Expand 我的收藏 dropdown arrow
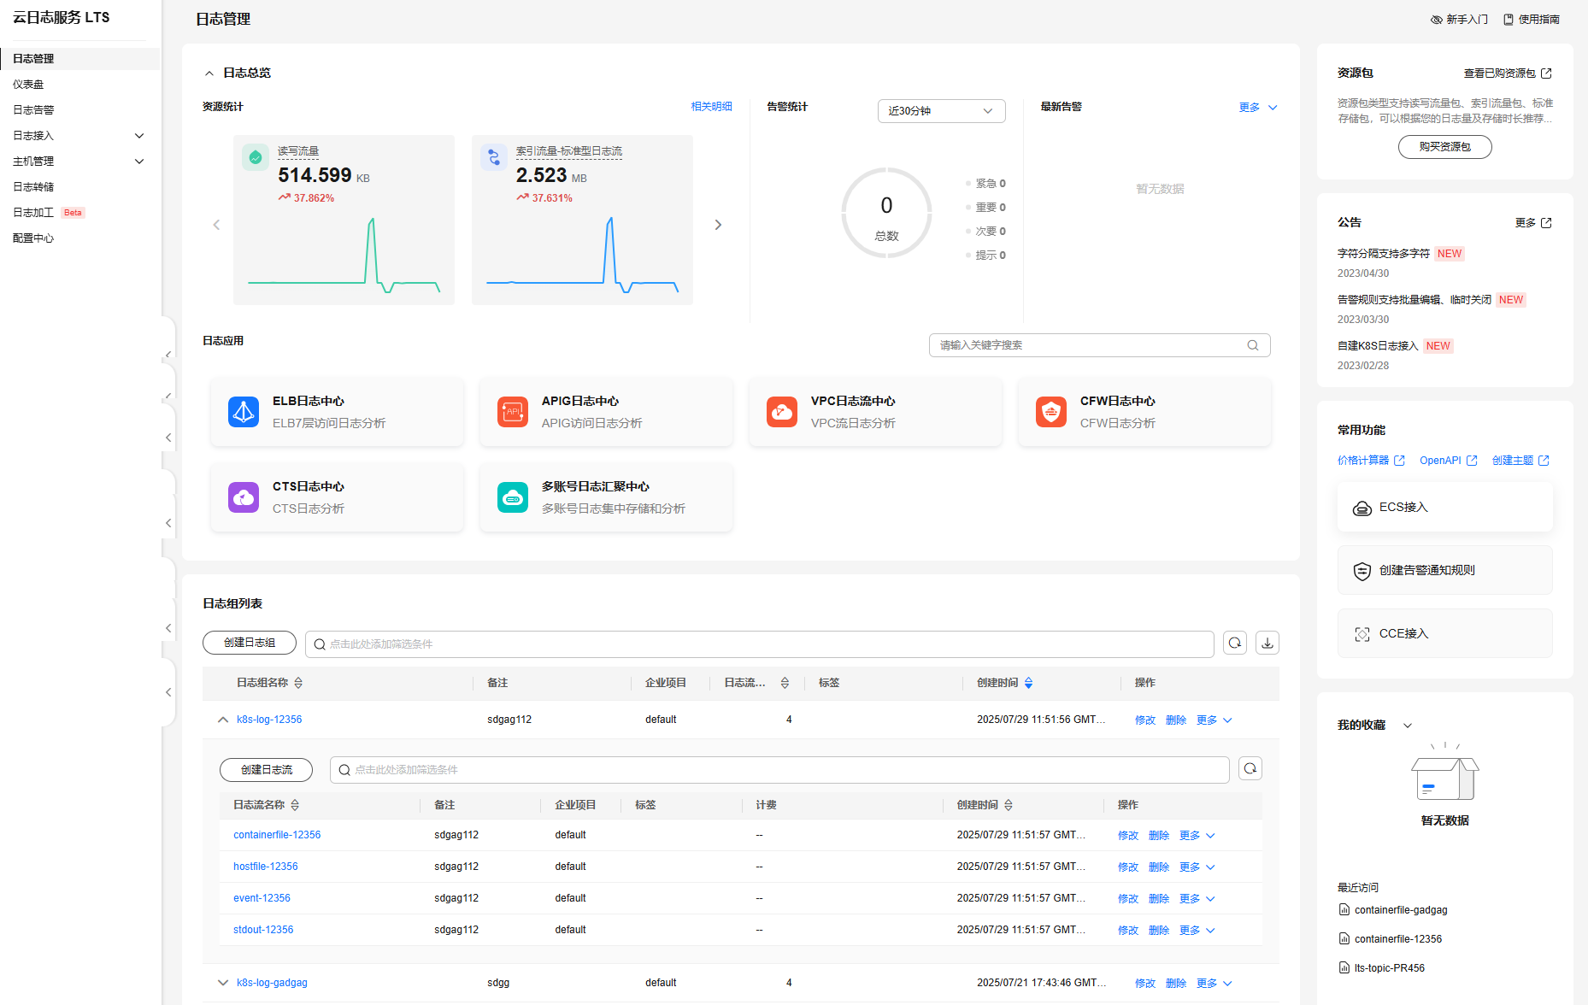 tap(1408, 726)
